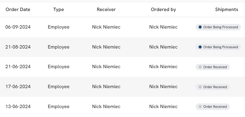Click Order Being Processed badge for 06-09-2024 order

point(218,27)
